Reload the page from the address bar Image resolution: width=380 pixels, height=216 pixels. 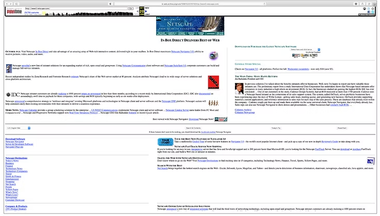(x=264, y=4)
